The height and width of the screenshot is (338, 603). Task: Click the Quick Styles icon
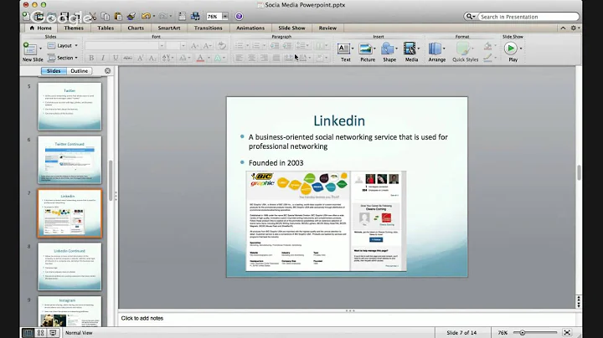coord(462,49)
